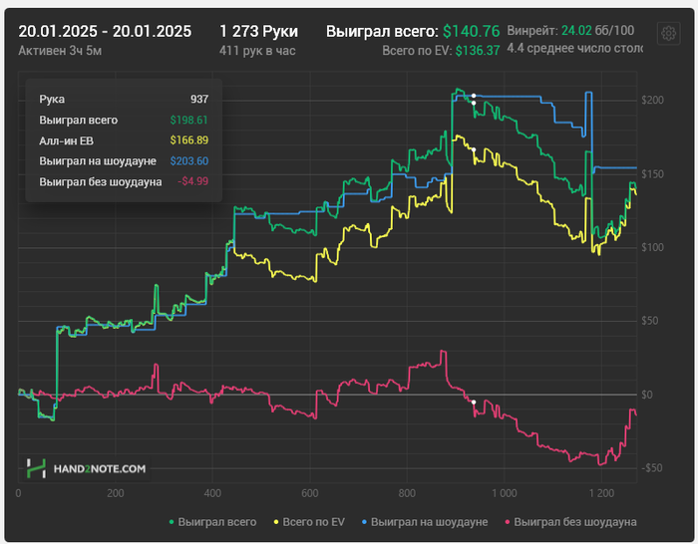Toggle the 'Выиграл без шоудауна' legend series
Image resolution: width=698 pixels, height=544 pixels.
[x=570, y=522]
